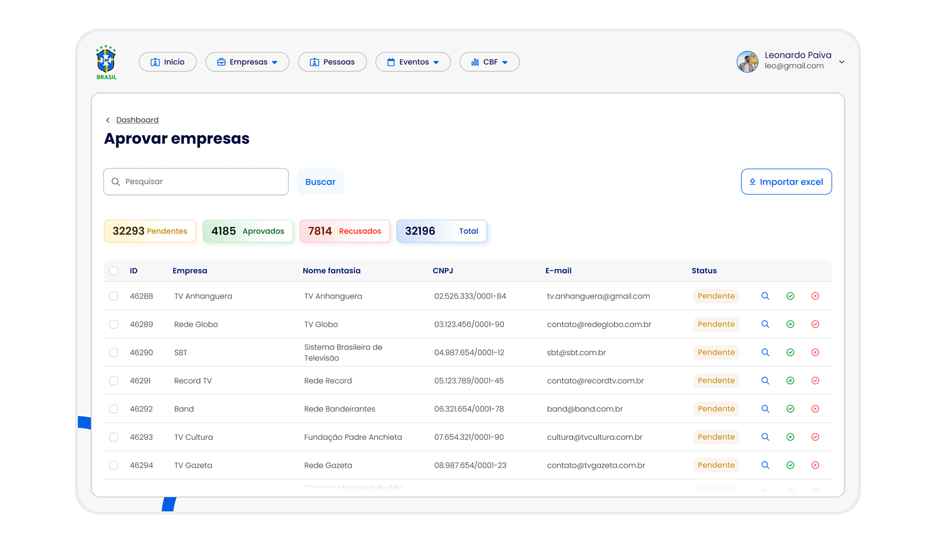Screen dimensions: 936x548
Task: Open magnifier icon for Record TV
Action: point(765,381)
